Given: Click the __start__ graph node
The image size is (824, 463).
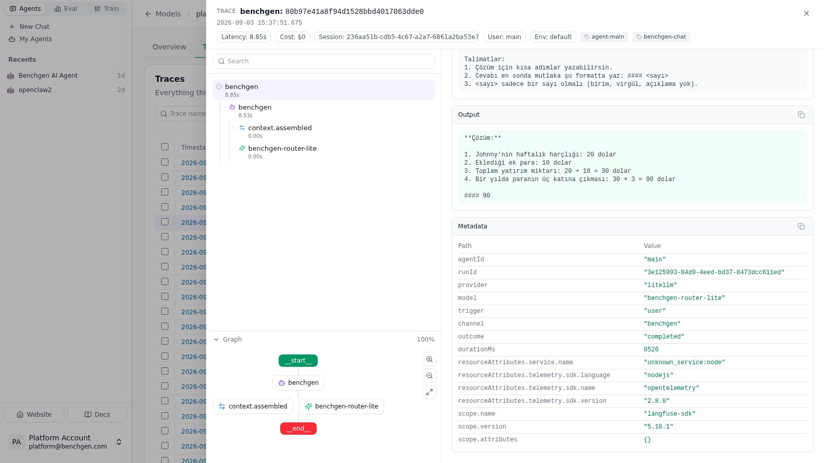Looking at the screenshot, I should pos(298,361).
